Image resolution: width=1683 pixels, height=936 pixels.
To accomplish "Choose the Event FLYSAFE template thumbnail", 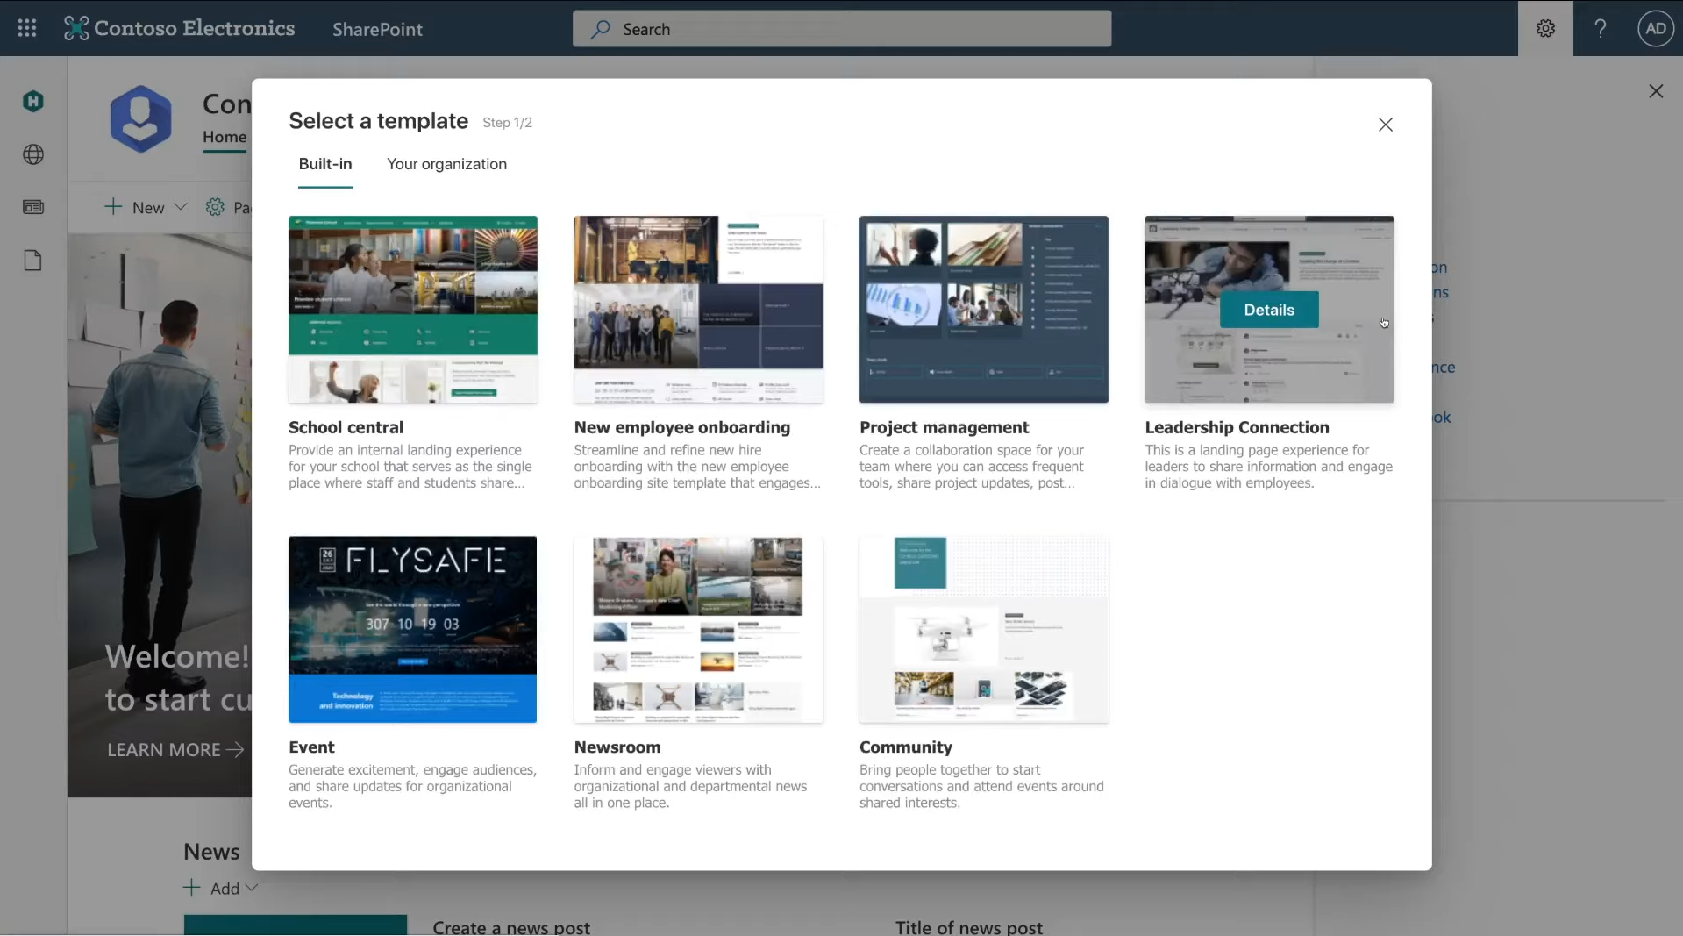I will (412, 629).
